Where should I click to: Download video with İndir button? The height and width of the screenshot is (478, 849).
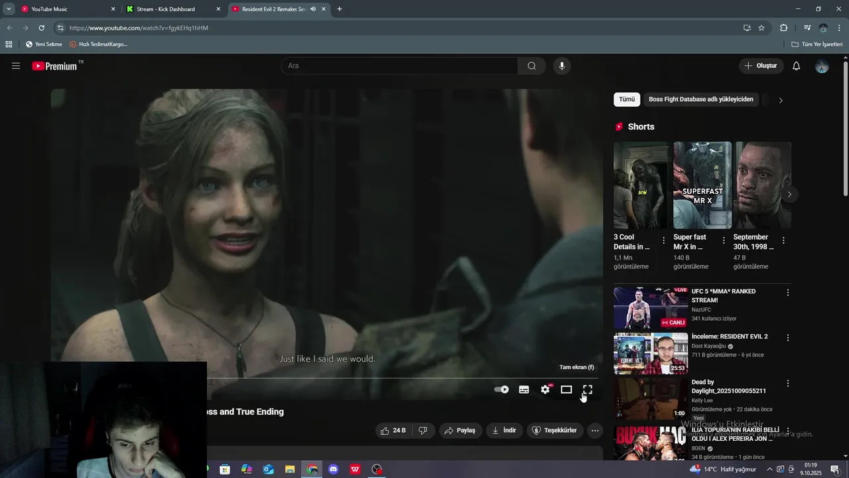pyautogui.click(x=503, y=430)
